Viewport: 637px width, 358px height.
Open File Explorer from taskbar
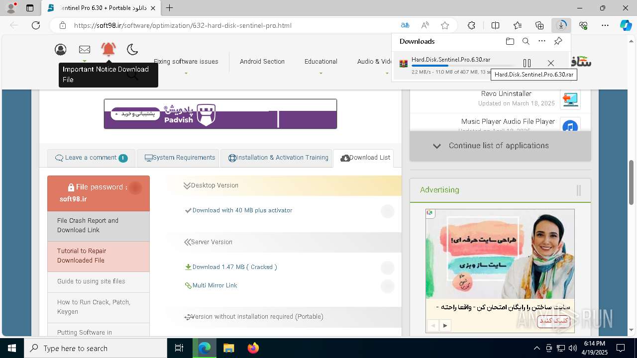(228, 348)
